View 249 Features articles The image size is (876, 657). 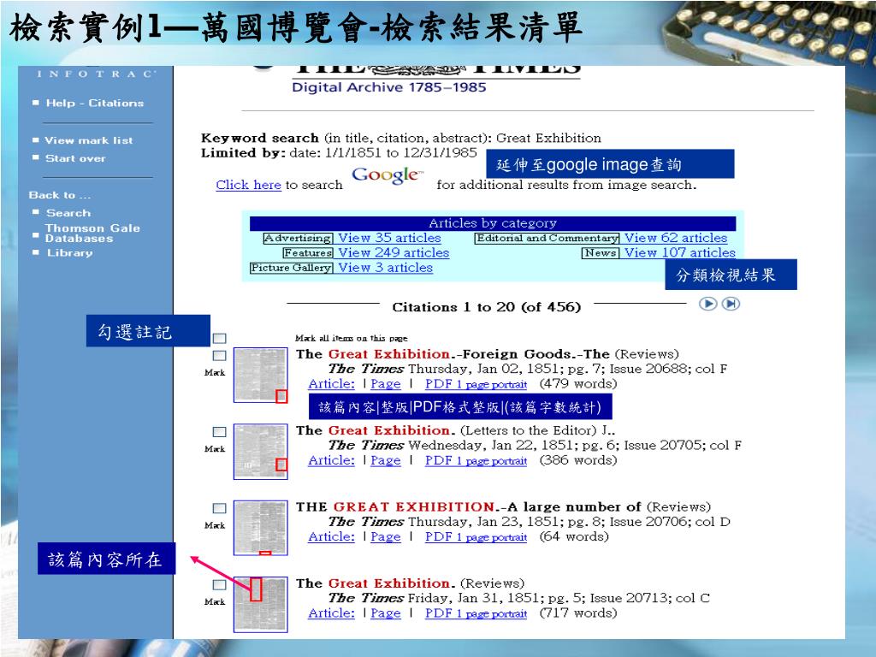394,252
